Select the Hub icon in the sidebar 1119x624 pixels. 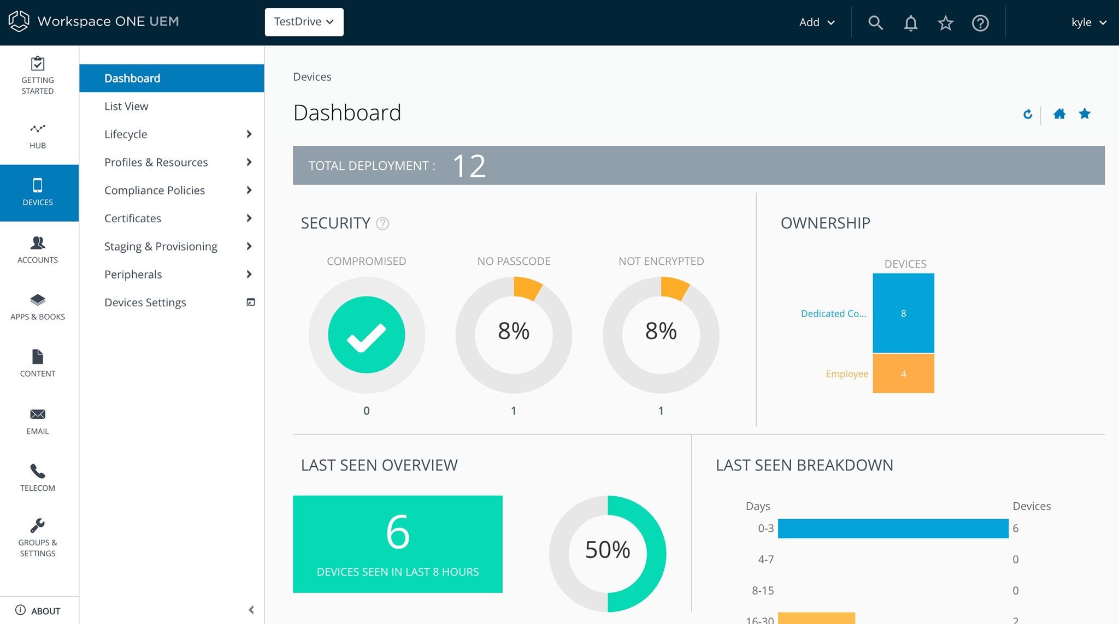point(37,135)
